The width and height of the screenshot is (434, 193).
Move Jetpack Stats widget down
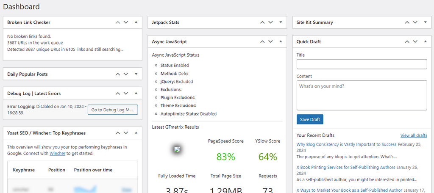[271, 22]
